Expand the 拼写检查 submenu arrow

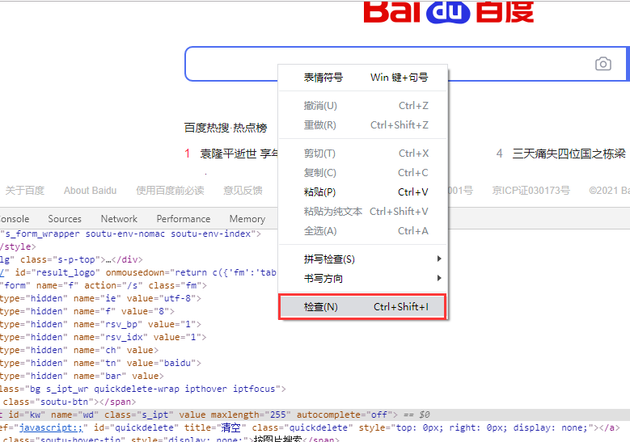439,259
